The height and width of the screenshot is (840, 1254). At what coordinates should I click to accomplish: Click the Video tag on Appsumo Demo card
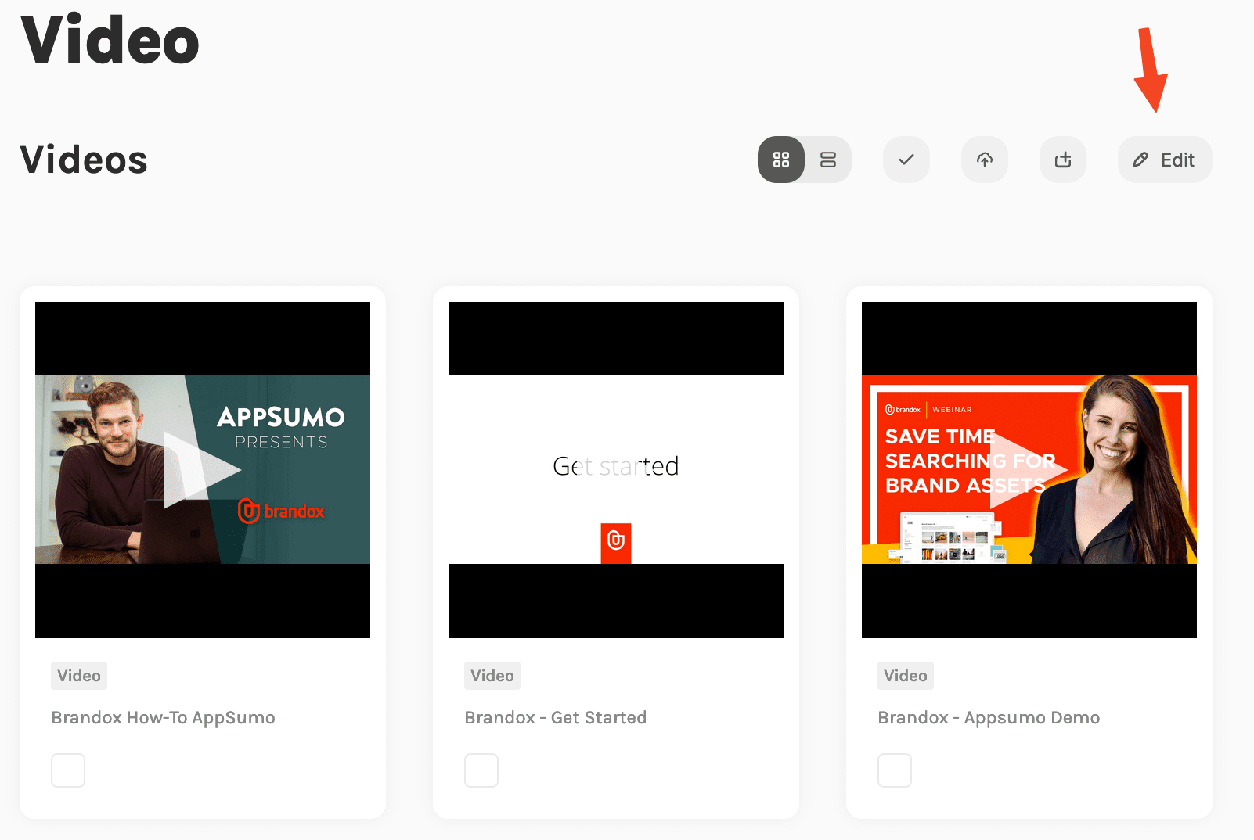906,676
